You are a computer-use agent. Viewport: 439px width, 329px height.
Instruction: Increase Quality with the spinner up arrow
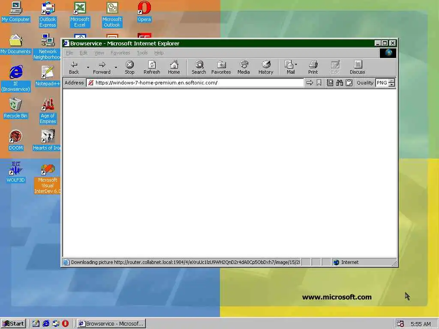tap(392, 81)
